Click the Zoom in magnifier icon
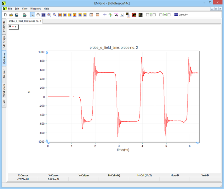224x189 pixels. click(49, 15)
